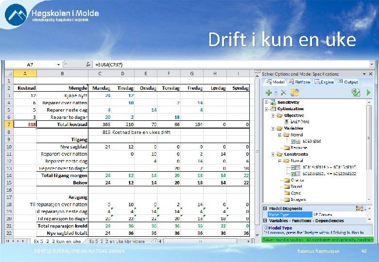Select column C header

click(x=100, y=74)
